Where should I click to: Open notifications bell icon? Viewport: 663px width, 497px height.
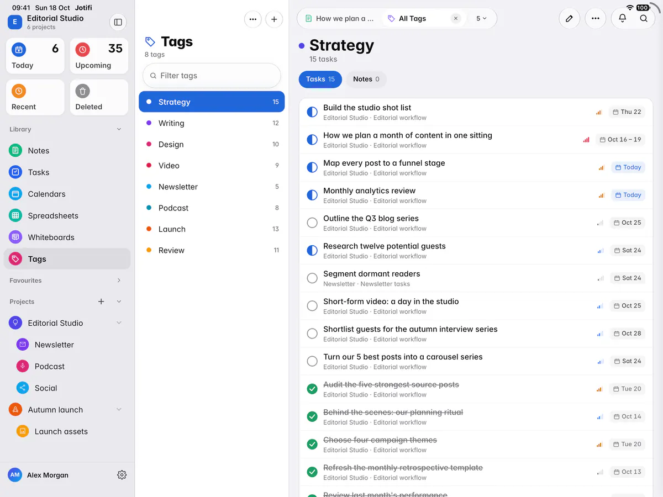pyautogui.click(x=622, y=18)
